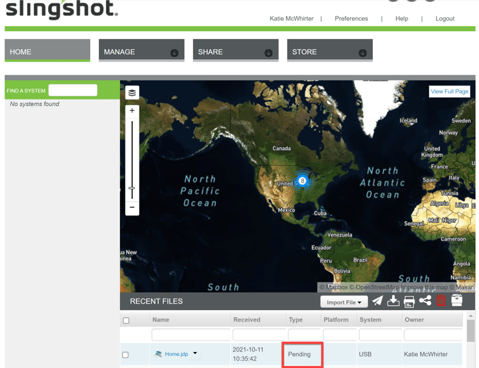Click the download file icon
Viewport: 479px width, 368px height.
[x=393, y=301]
